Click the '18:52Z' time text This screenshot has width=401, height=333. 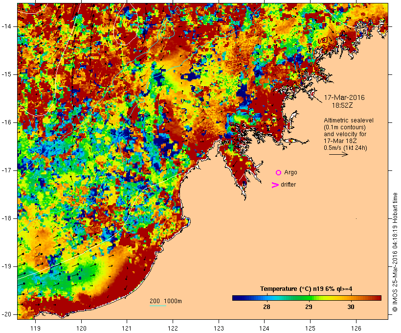pyautogui.click(x=342, y=105)
